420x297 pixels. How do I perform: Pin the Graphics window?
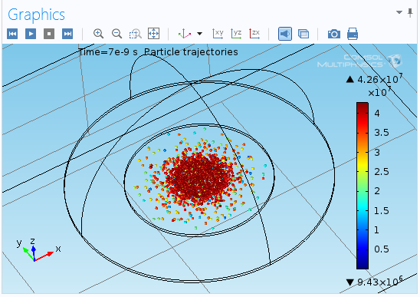coord(410,12)
